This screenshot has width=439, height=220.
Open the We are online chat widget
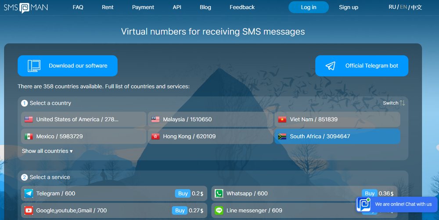pos(397,204)
